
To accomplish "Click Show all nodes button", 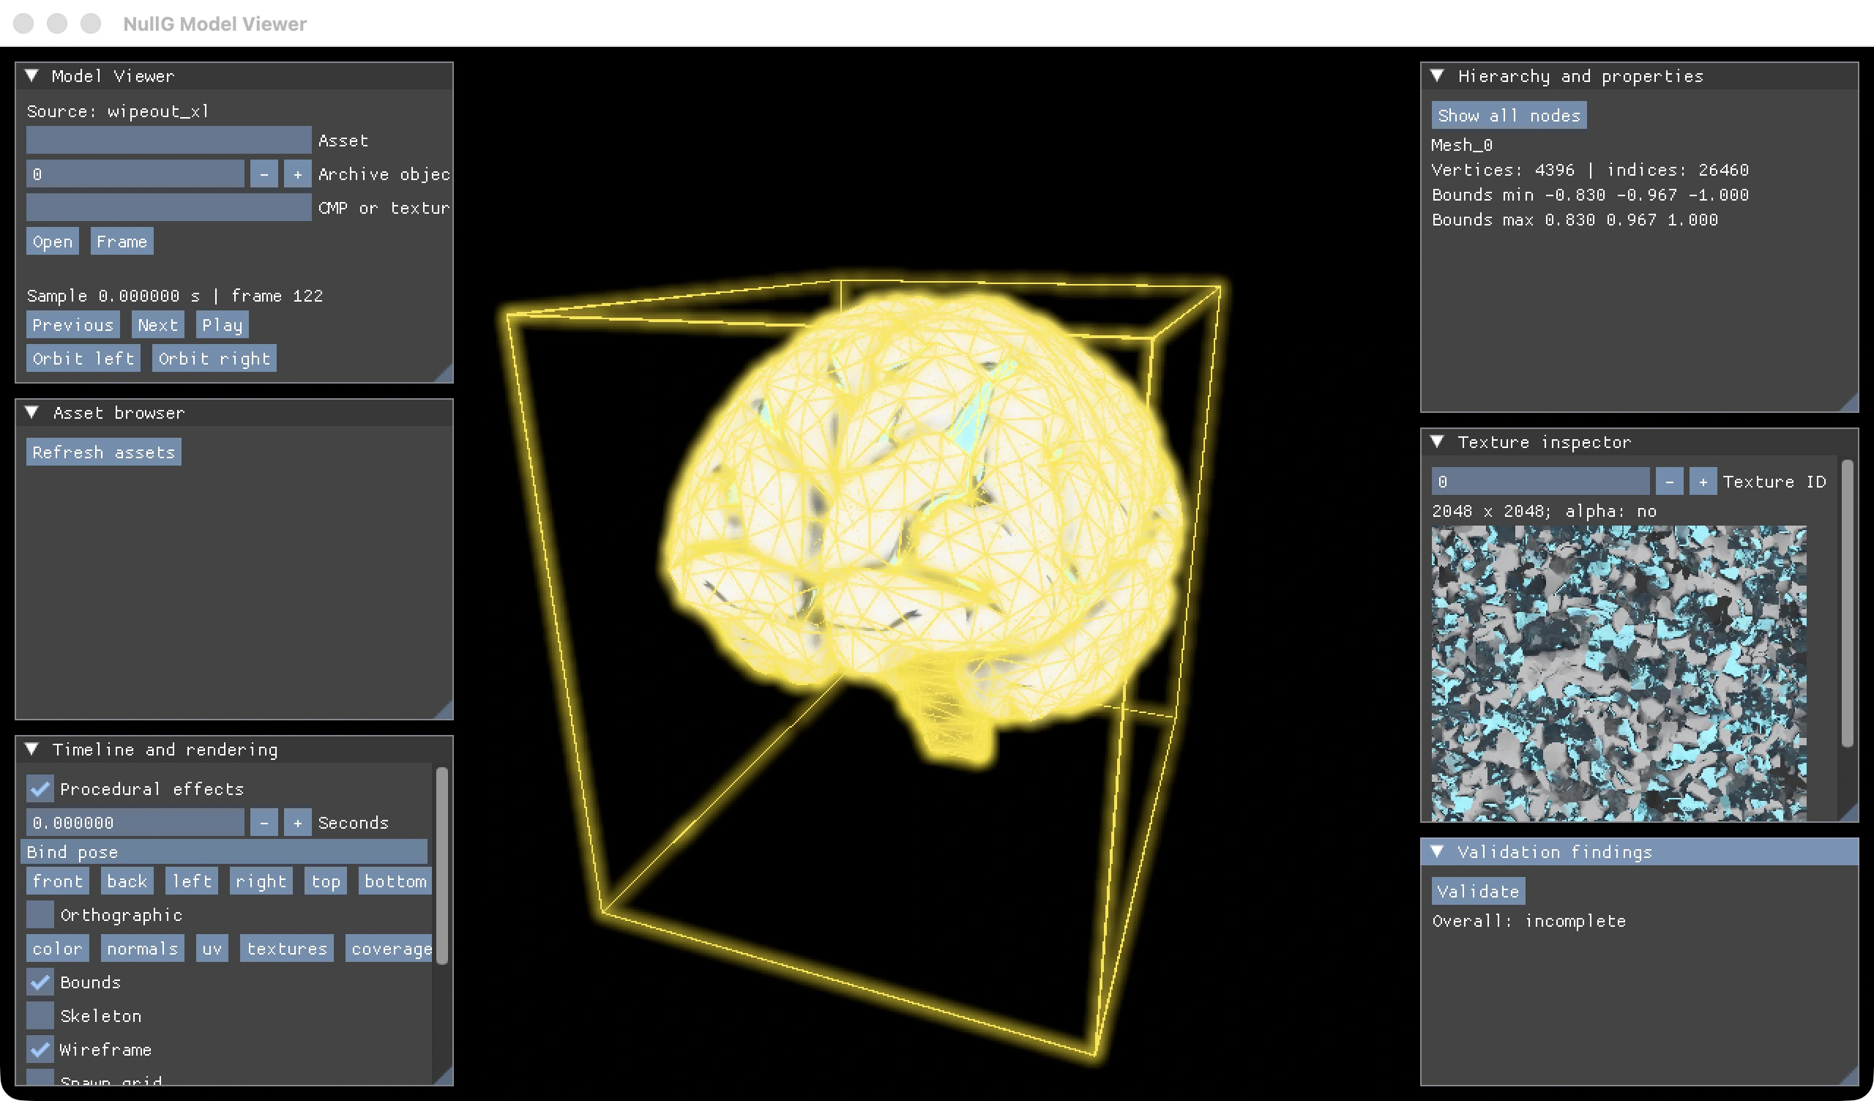I will [x=1509, y=116].
